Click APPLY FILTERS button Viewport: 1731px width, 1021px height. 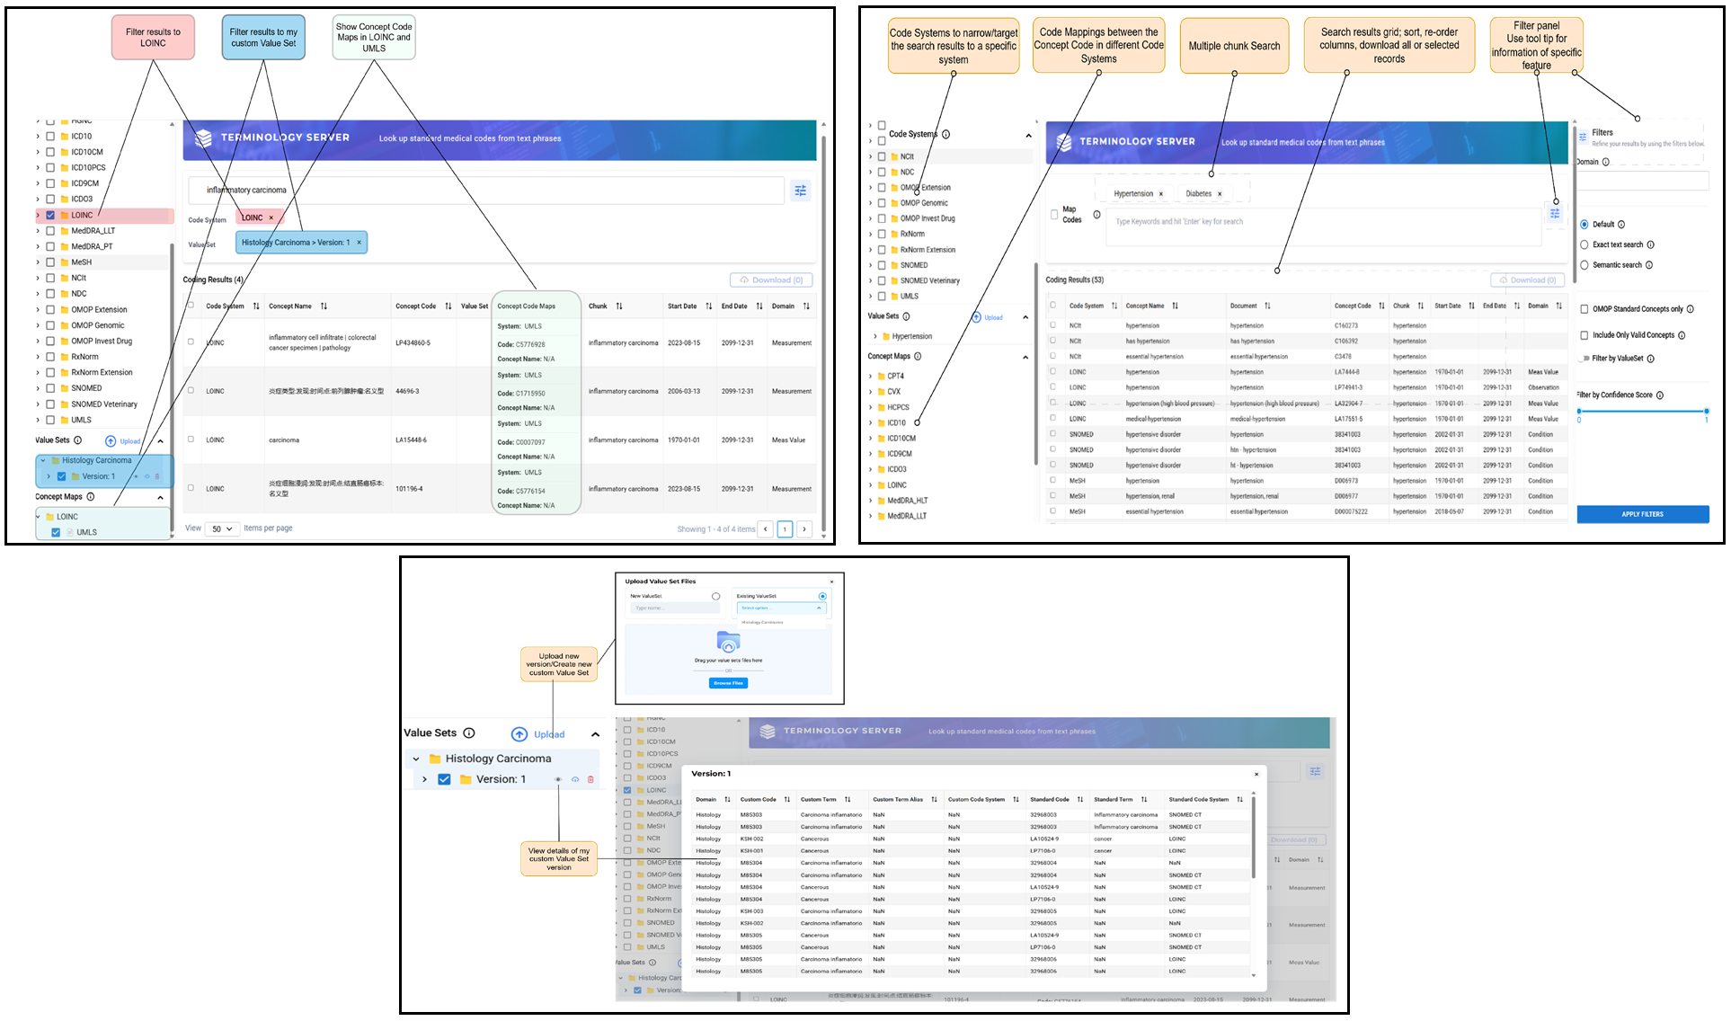coord(1642,514)
